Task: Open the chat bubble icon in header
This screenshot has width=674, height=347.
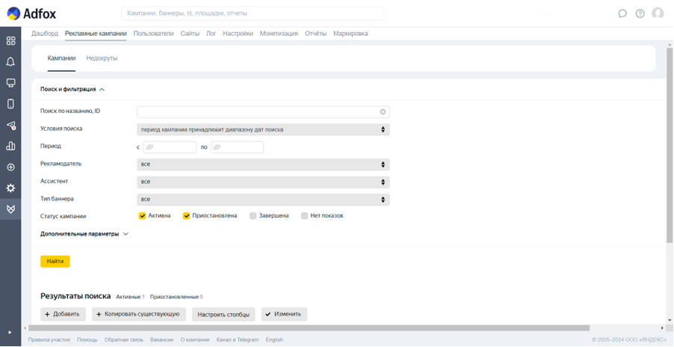Action: tap(622, 13)
